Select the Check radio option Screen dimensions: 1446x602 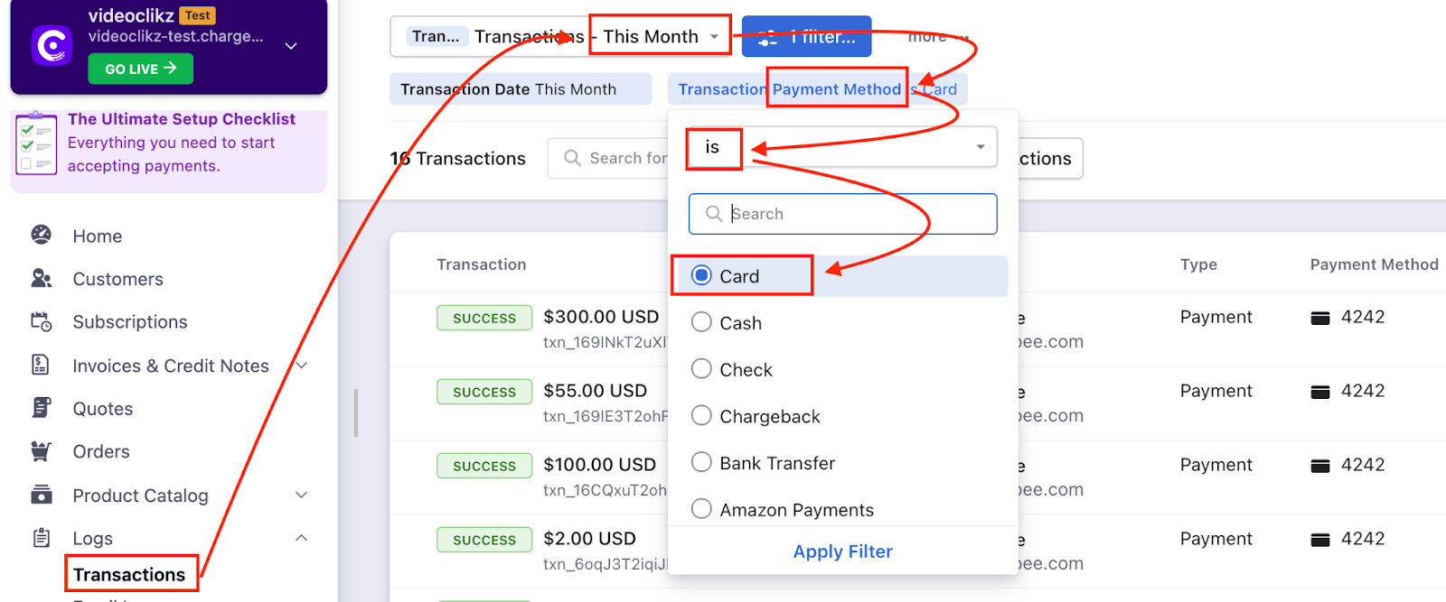click(x=701, y=369)
